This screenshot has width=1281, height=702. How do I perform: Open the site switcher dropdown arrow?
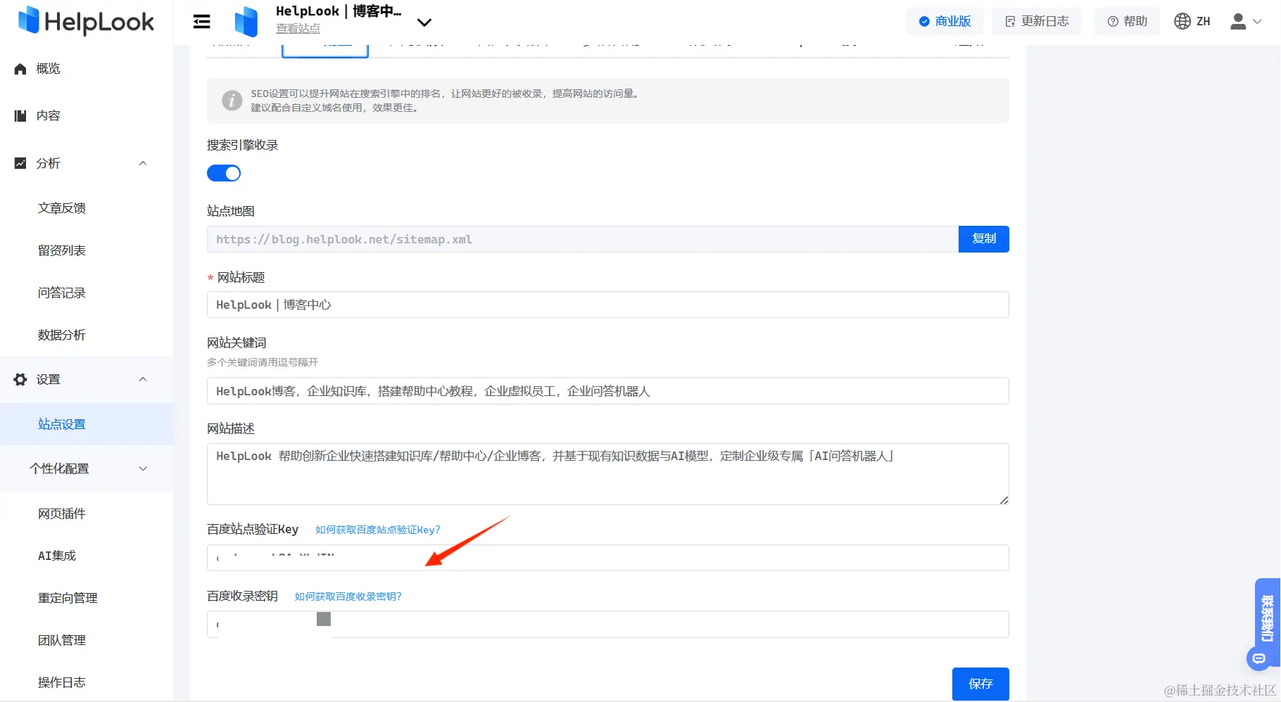(x=424, y=23)
